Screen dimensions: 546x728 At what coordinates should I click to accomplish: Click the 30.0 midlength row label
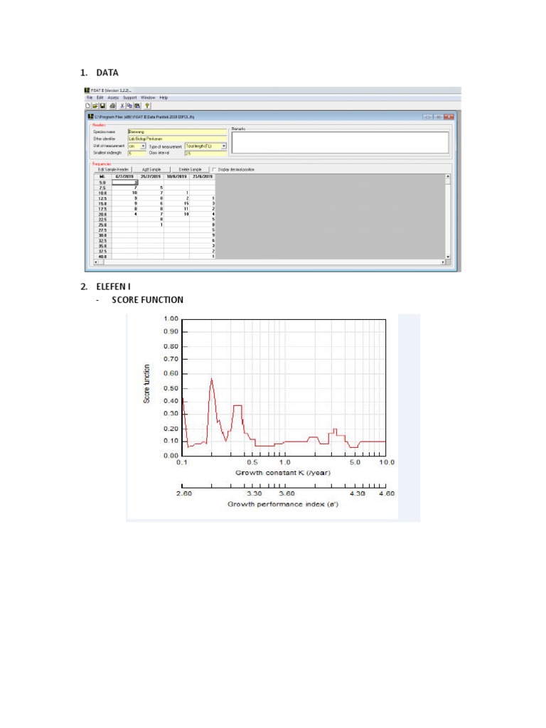(x=102, y=235)
